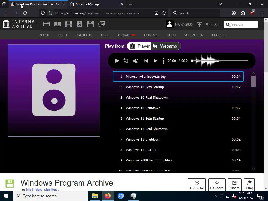Viewport: 268px width, 201px height.
Task: Select track Windows 10 Beta Startup
Action: point(178,87)
